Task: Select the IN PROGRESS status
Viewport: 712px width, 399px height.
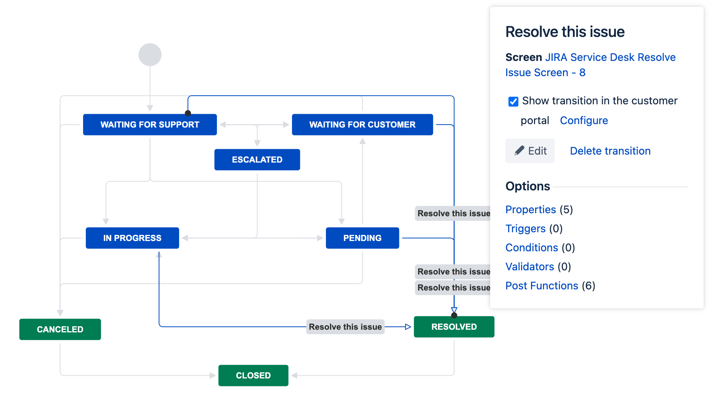Action: [x=132, y=238]
